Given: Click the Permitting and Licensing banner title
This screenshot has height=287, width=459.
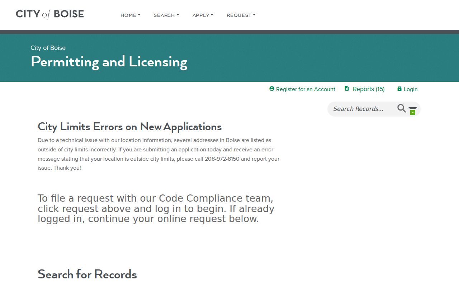Looking at the screenshot, I should pos(109,62).
